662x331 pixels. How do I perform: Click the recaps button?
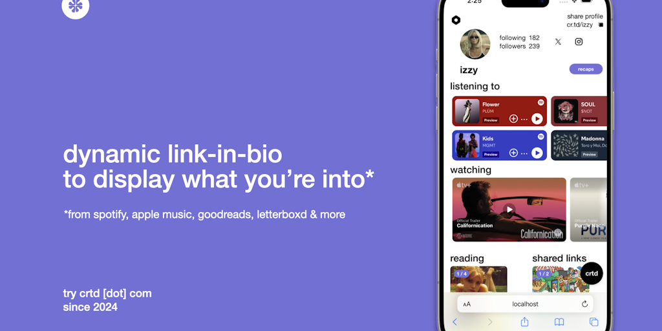click(x=586, y=69)
